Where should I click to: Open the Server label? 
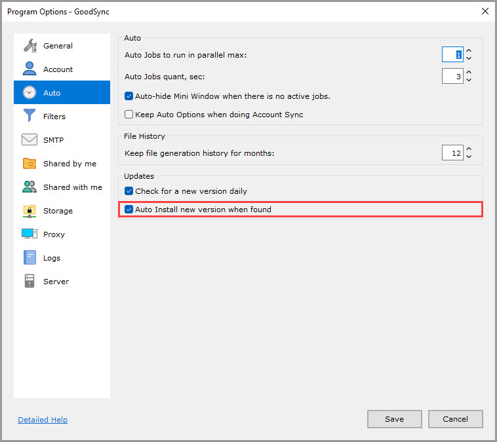[x=56, y=282]
